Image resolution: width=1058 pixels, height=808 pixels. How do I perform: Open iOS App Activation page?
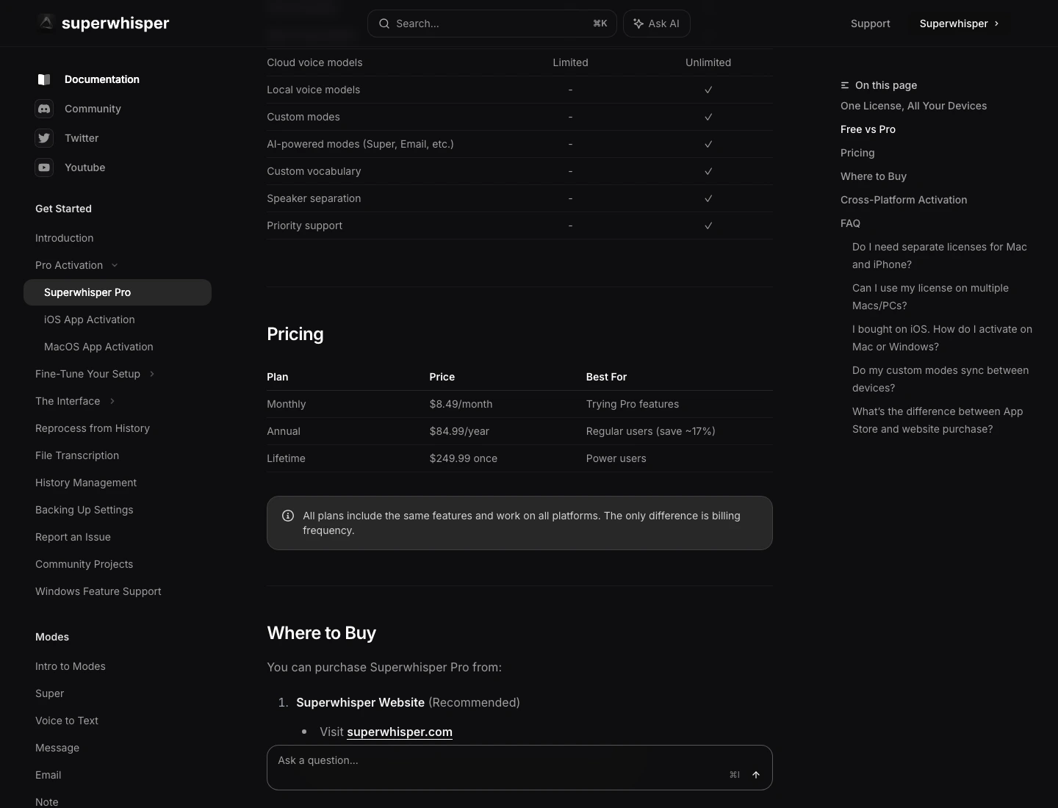90,320
